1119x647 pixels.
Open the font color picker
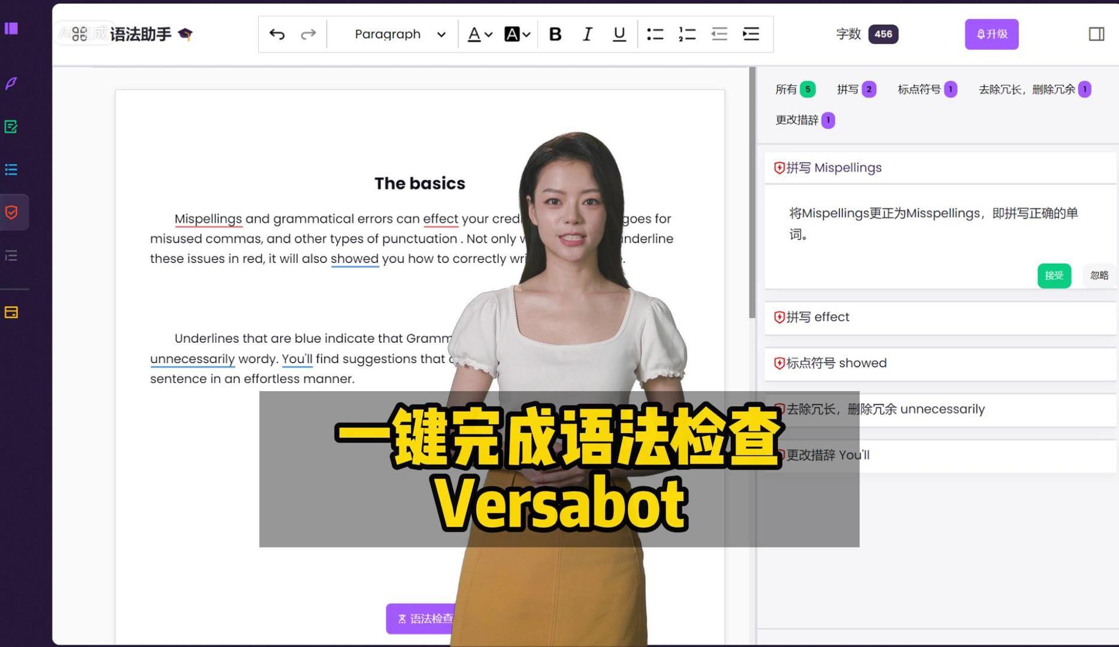pyautogui.click(x=479, y=34)
